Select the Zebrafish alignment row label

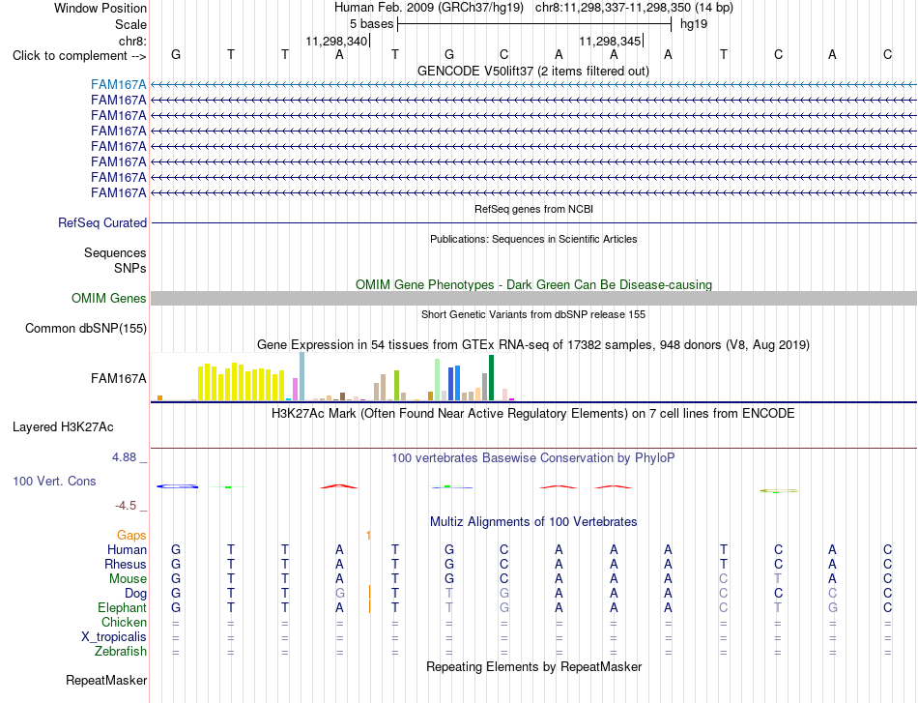click(121, 651)
